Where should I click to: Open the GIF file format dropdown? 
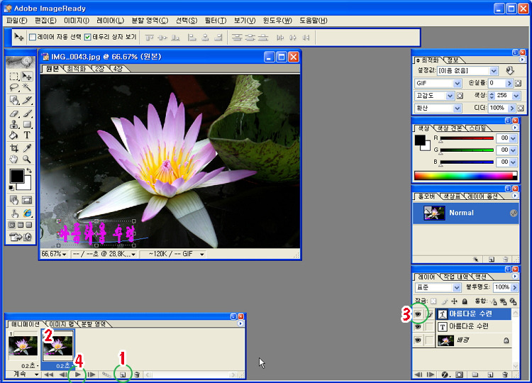pyautogui.click(x=458, y=83)
